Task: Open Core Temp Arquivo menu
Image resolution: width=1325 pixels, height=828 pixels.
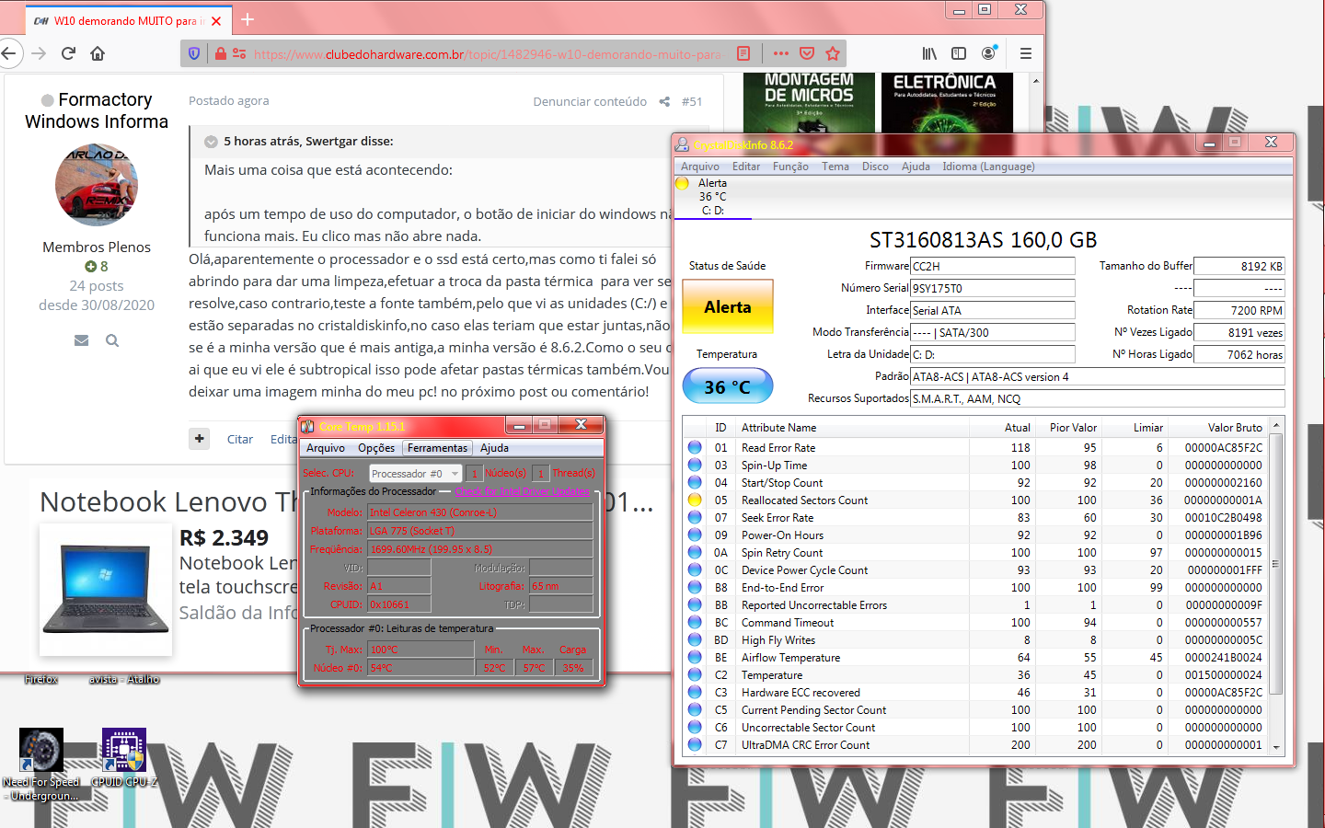Action: (326, 448)
